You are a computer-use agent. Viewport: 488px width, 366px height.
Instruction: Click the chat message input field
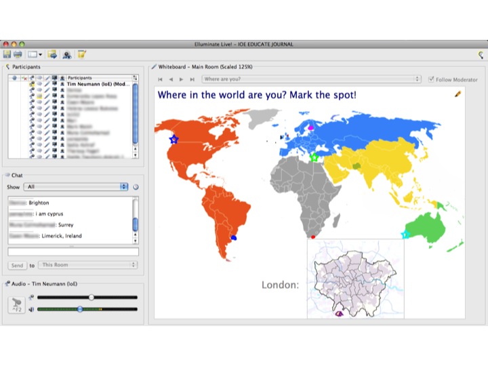73,251
